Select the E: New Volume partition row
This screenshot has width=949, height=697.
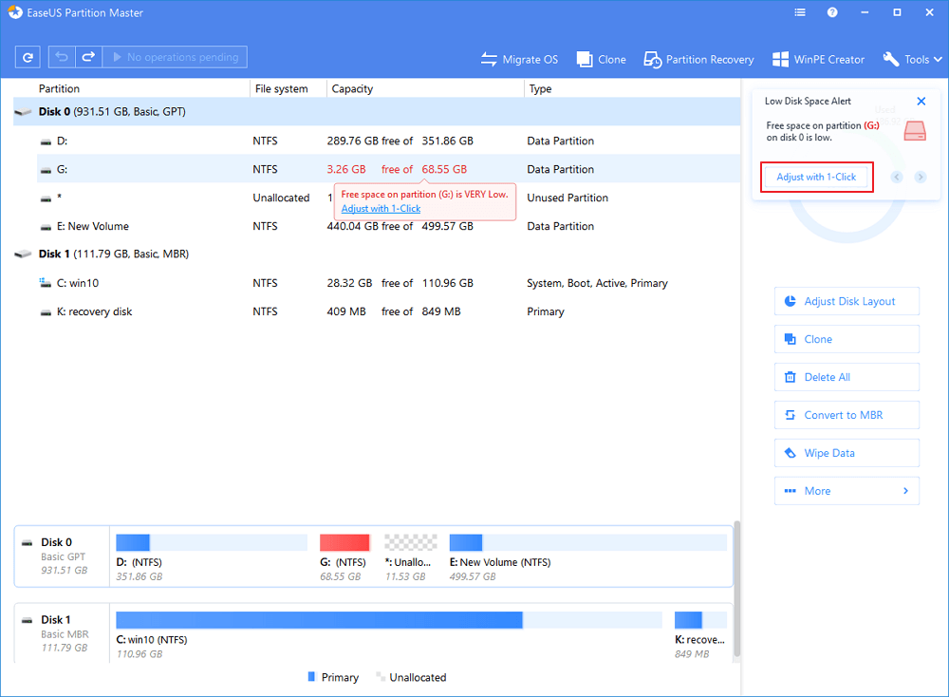pyautogui.click(x=85, y=226)
